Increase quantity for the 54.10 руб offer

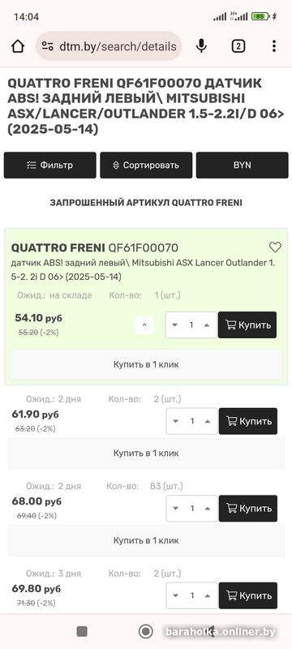coord(207,325)
